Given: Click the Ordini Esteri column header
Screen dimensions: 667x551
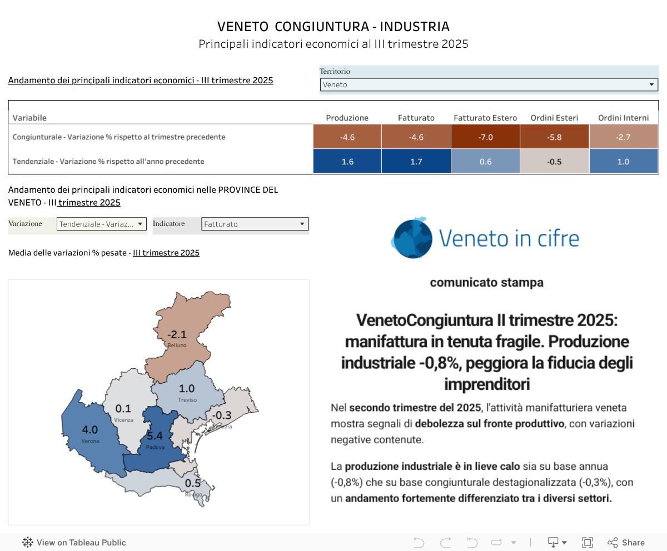Looking at the screenshot, I should coord(554,118).
